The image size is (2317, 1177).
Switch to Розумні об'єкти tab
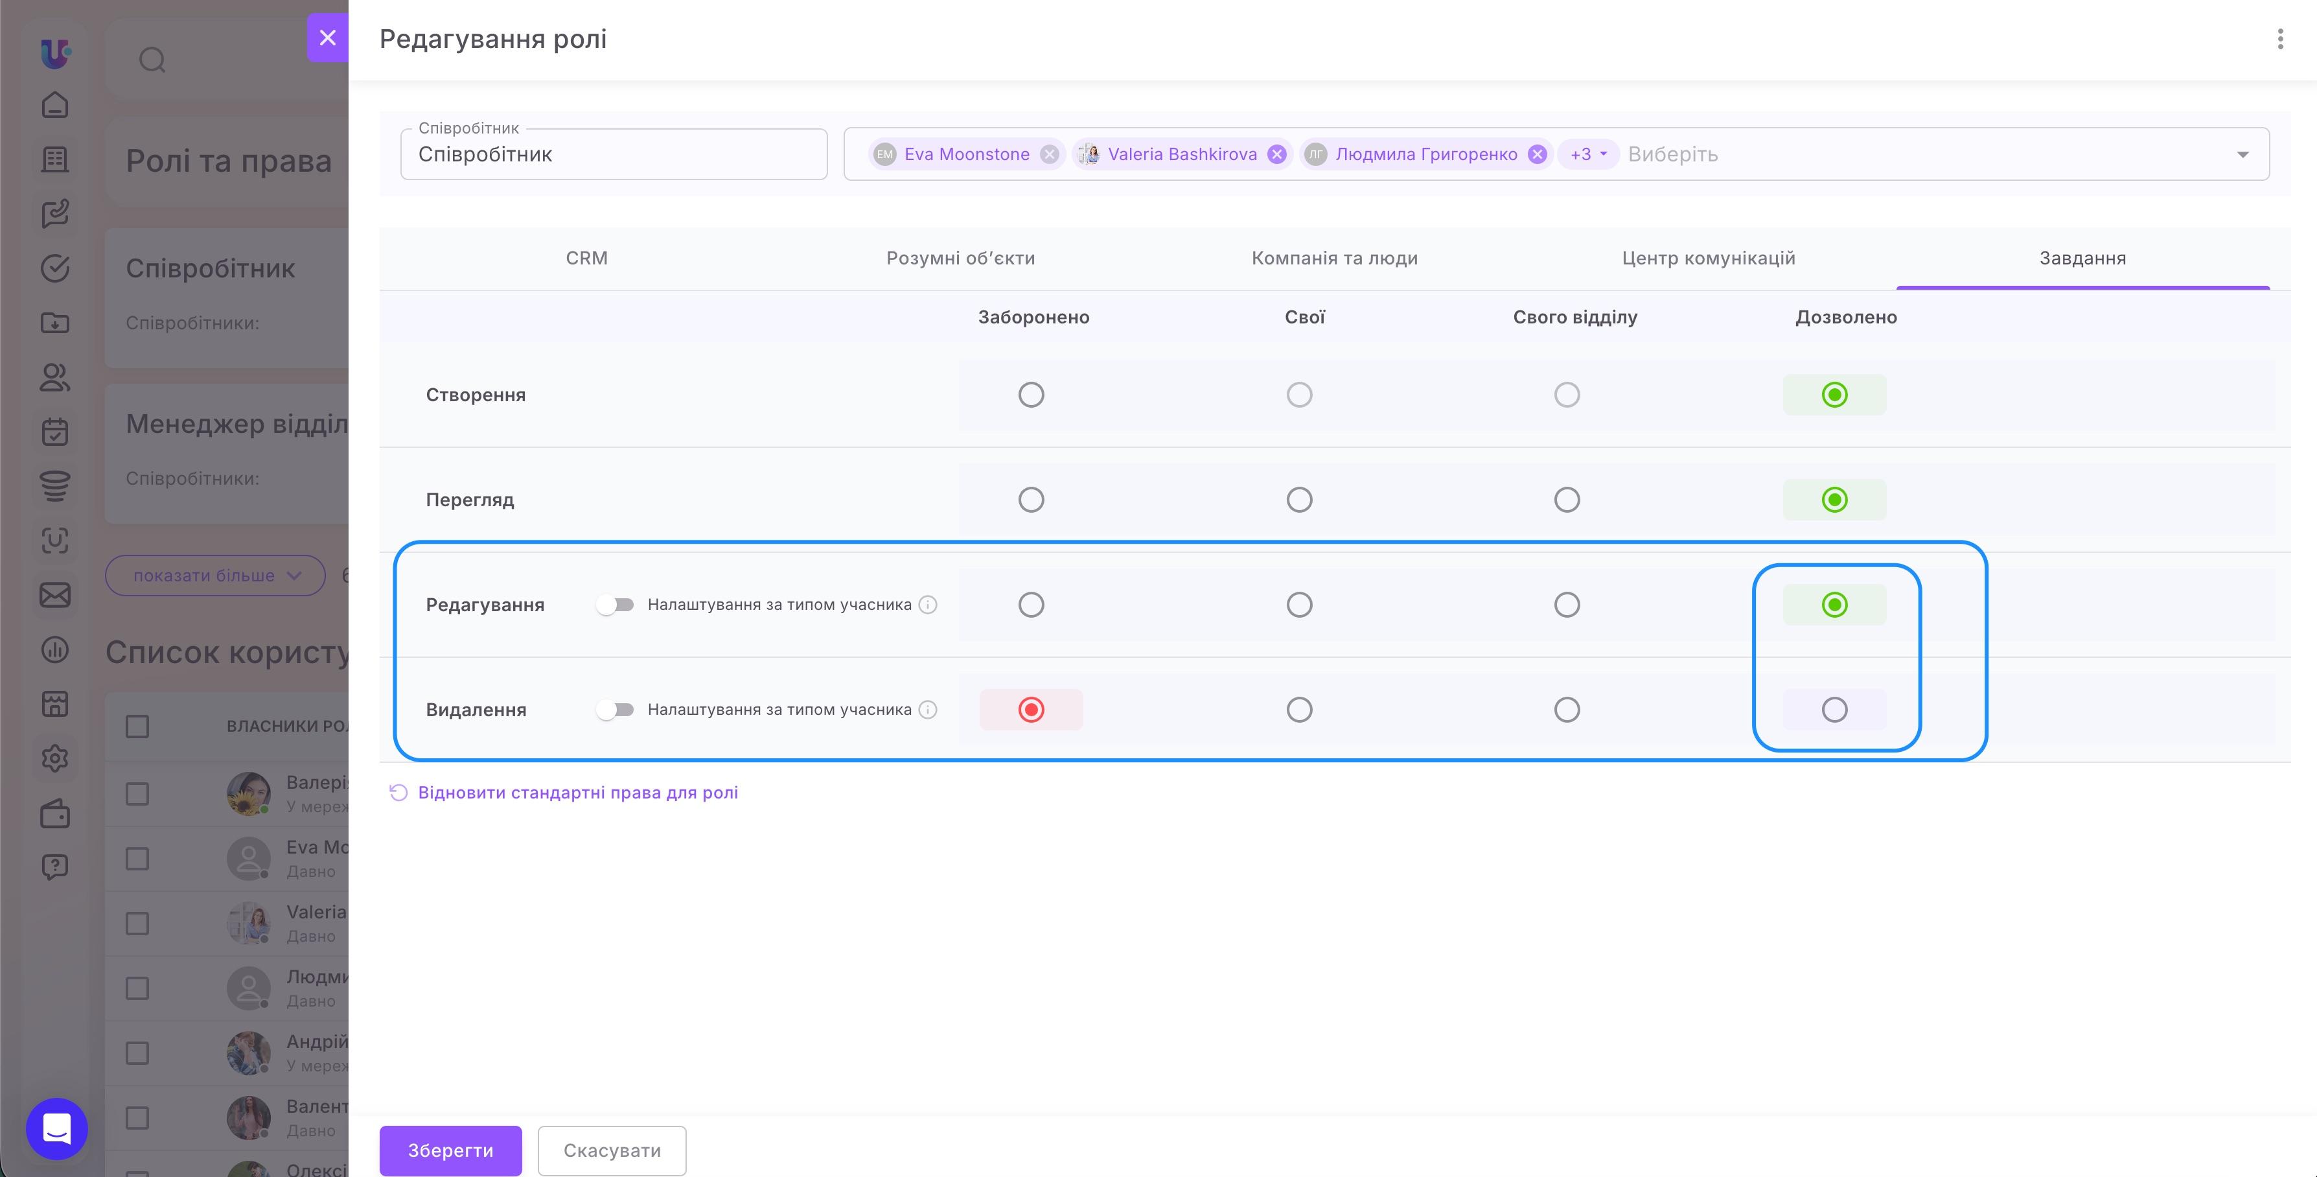(961, 258)
